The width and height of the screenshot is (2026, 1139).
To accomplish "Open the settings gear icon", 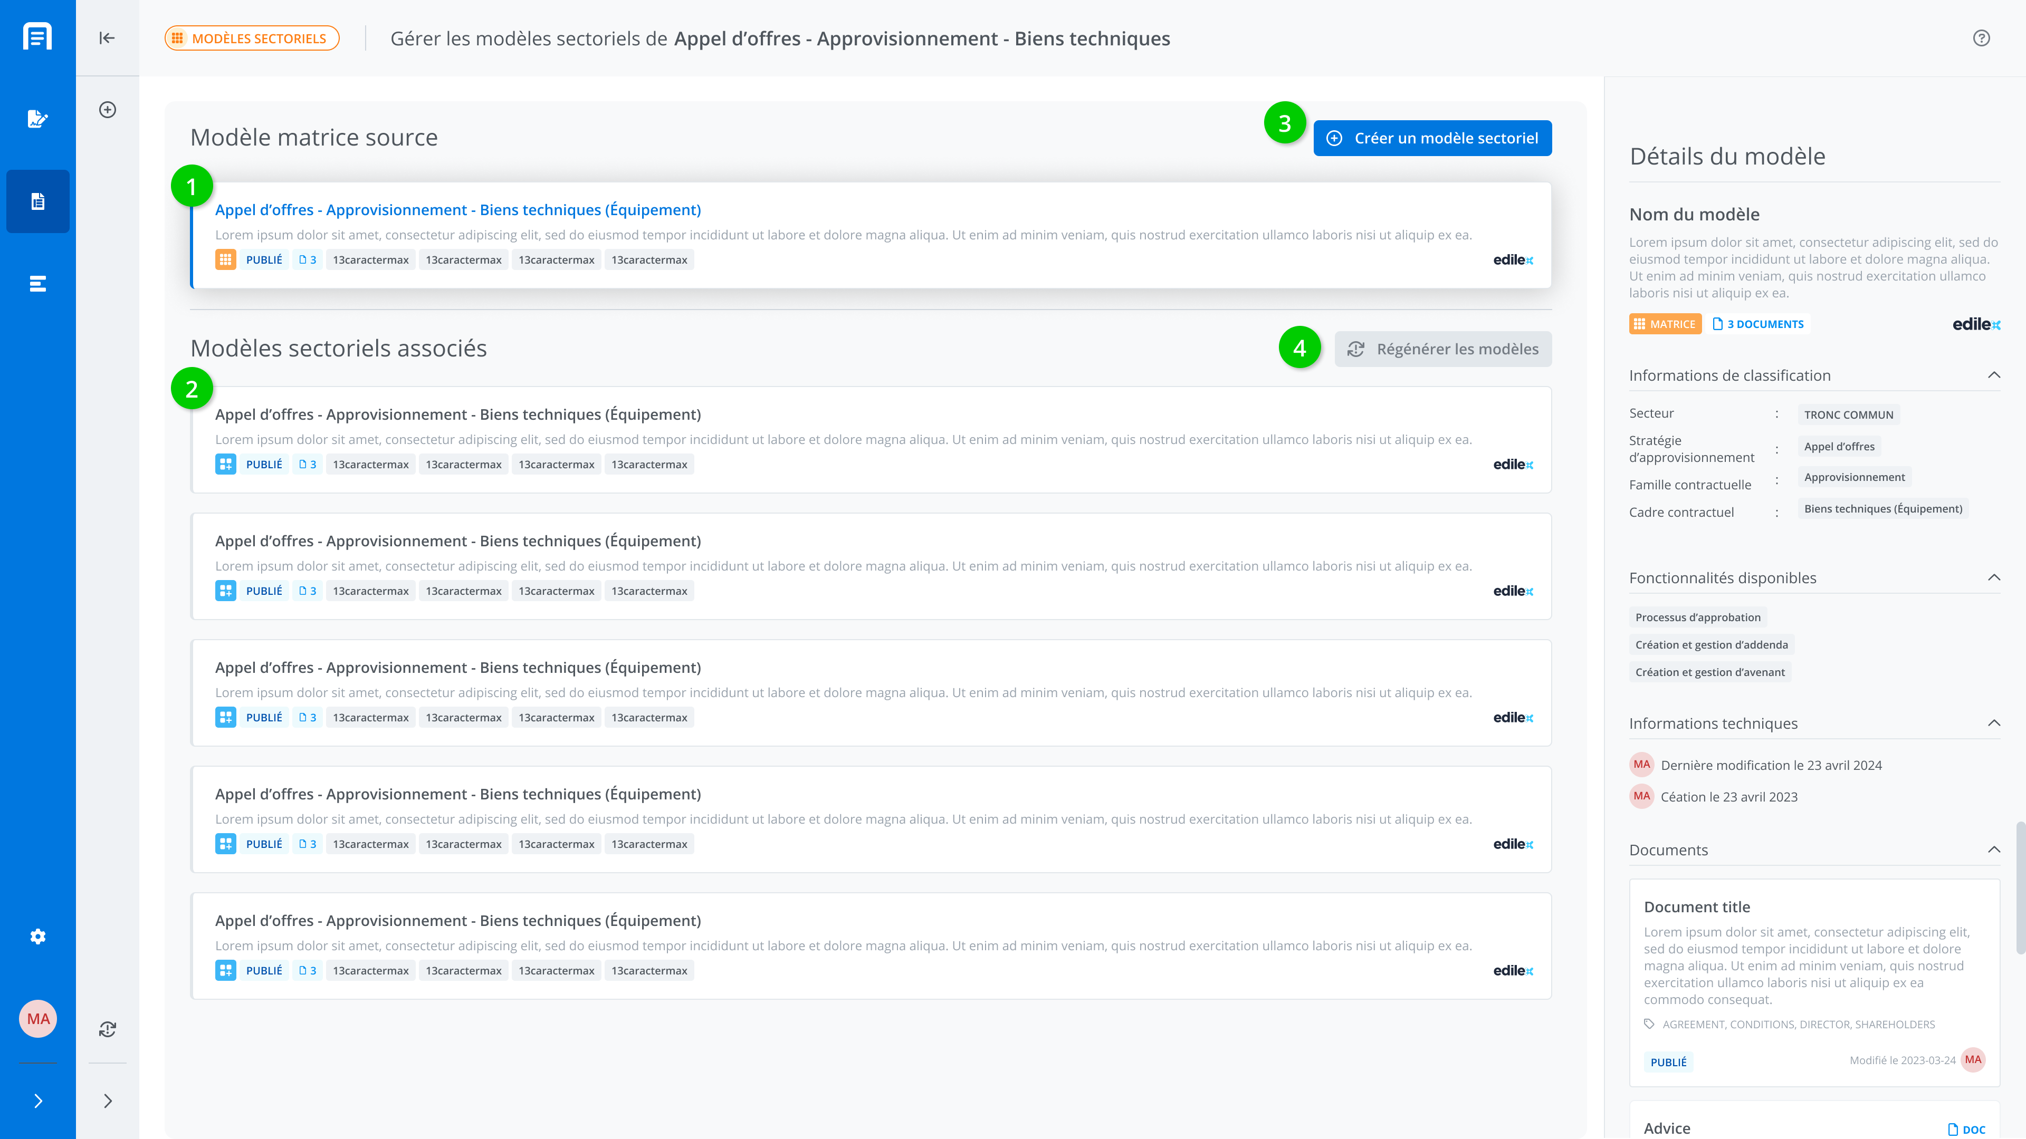I will point(38,936).
